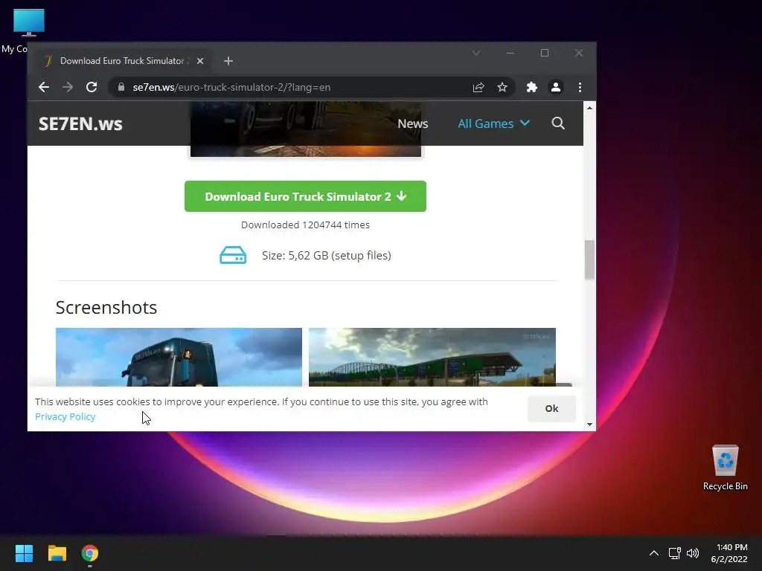762x571 pixels.
Task: Accept cookies with the Ok button
Action: click(x=551, y=408)
